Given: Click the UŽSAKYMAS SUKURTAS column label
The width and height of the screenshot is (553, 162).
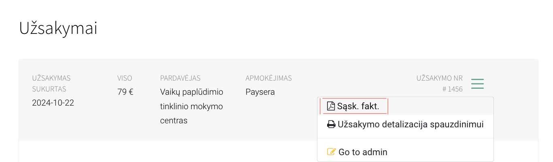Looking at the screenshot, I should coord(51,83).
